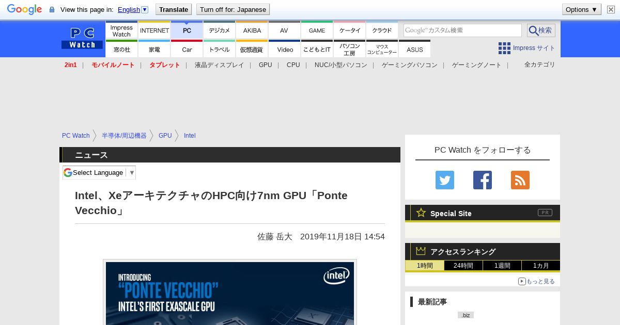Click the ゲーミングパソコン category link
Viewport: 620px width, 325px height.
[410, 65]
